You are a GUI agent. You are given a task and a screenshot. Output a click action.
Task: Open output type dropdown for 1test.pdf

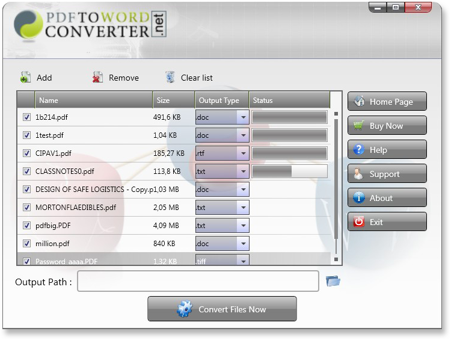tap(243, 135)
